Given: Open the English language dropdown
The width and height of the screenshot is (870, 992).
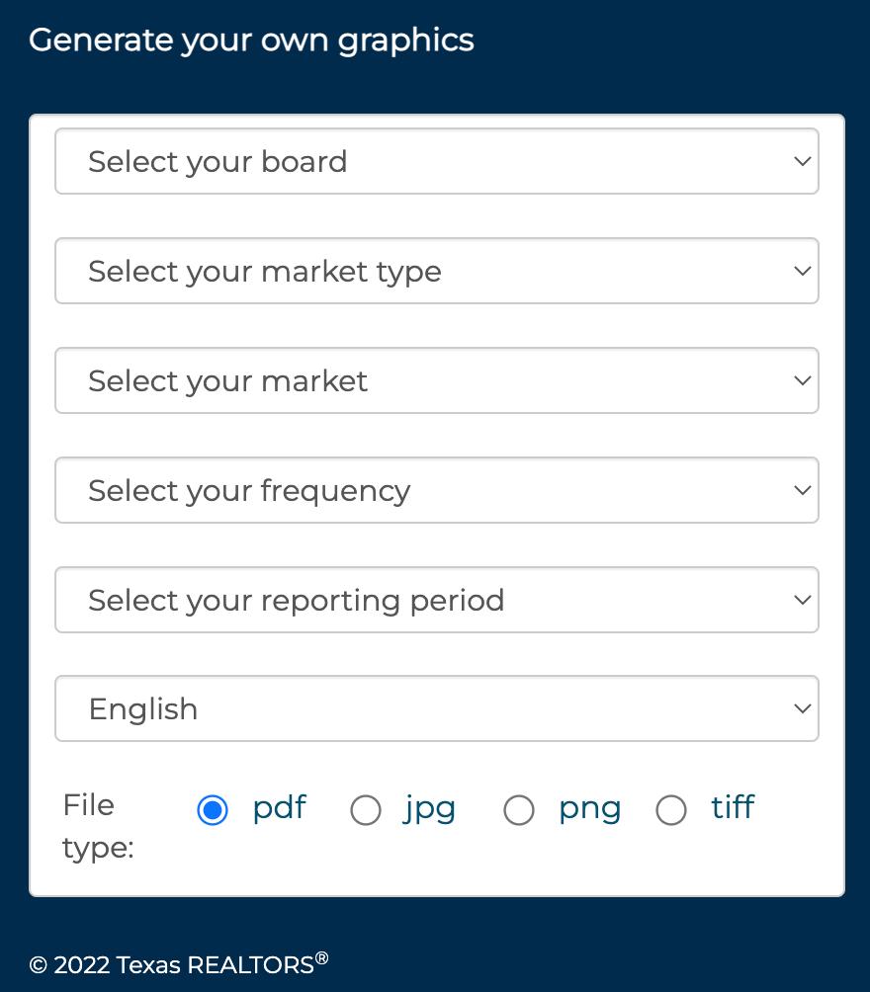Looking at the screenshot, I should (x=435, y=708).
